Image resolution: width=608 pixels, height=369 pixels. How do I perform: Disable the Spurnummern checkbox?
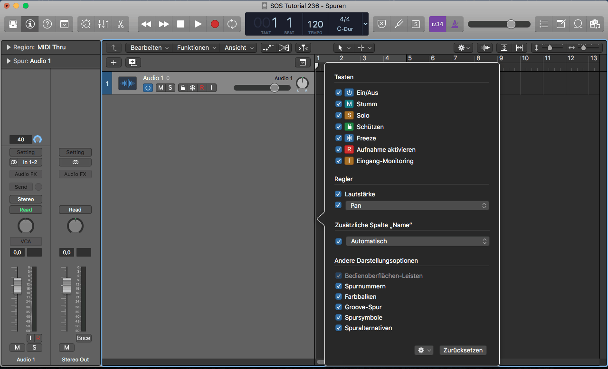pyautogui.click(x=339, y=286)
